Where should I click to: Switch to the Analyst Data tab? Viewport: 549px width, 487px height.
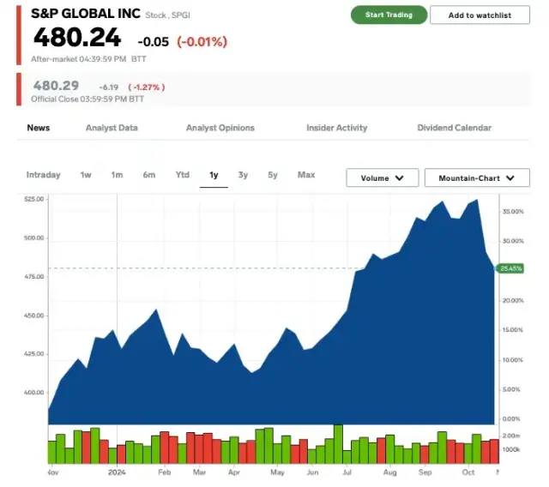[x=112, y=128]
